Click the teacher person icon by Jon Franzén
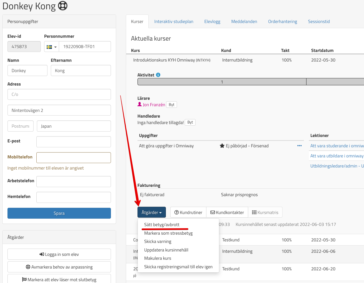Screen dimensions: 364x283 [x=140, y=104]
